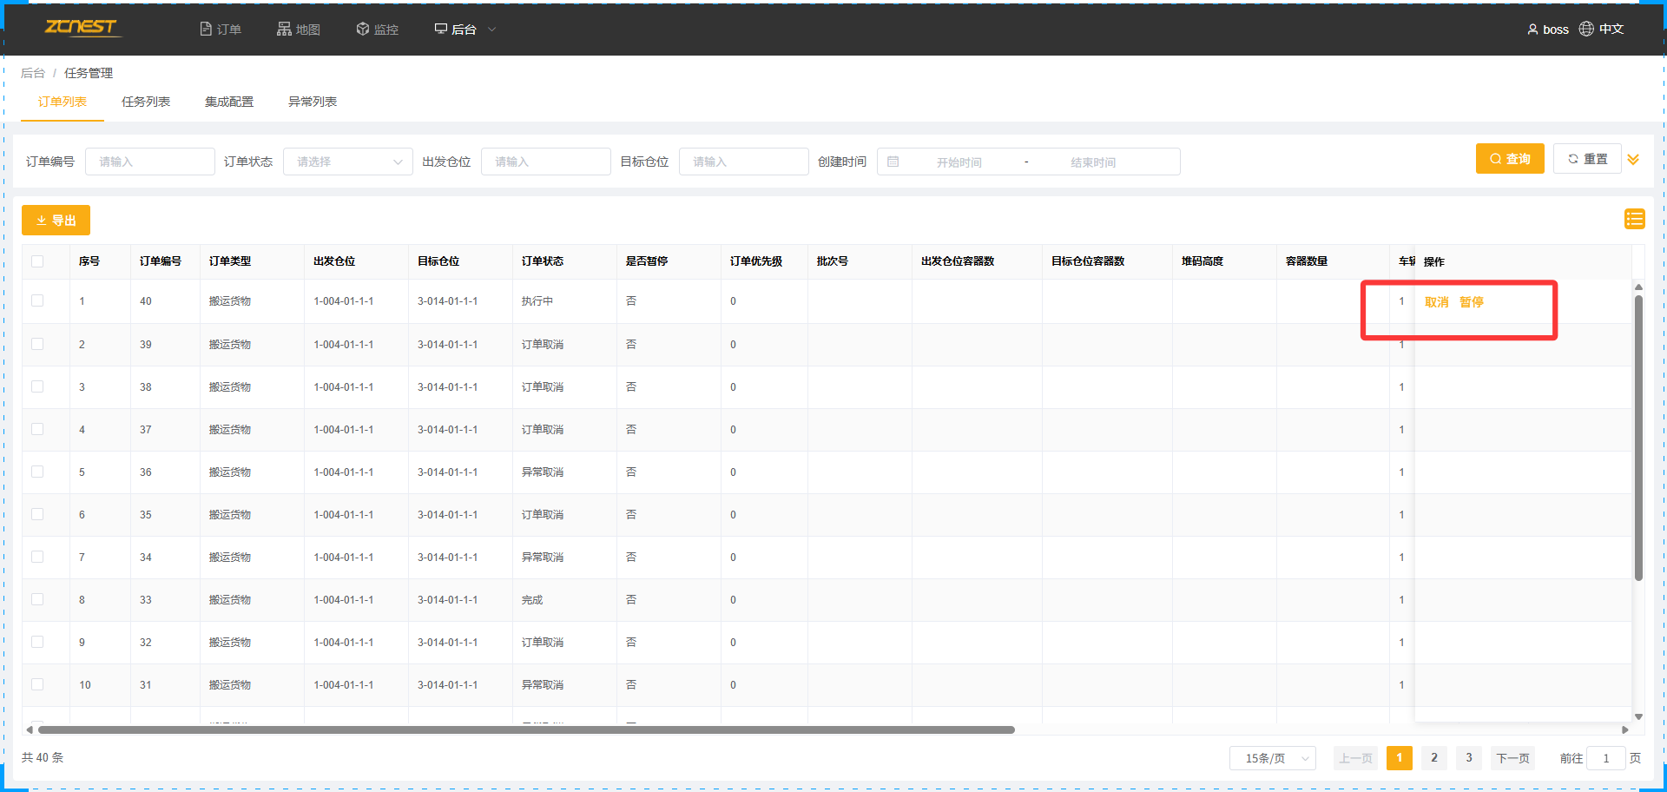1667x792 pixels.
Task: Open the 15条/页 page size dropdown
Action: coord(1272,758)
